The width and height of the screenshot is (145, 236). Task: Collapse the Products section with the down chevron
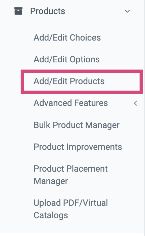(127, 11)
